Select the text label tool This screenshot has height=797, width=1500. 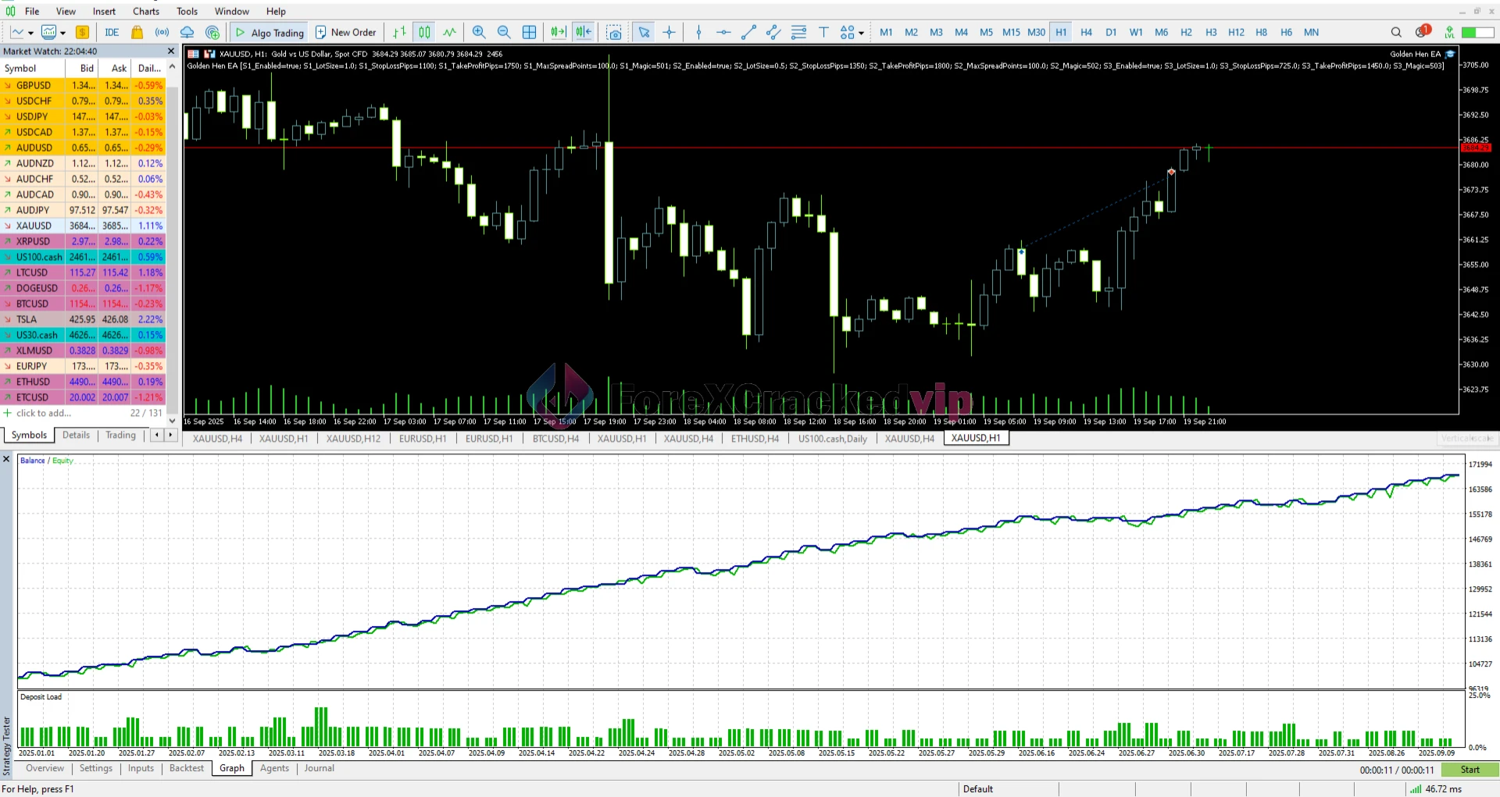[x=823, y=32]
